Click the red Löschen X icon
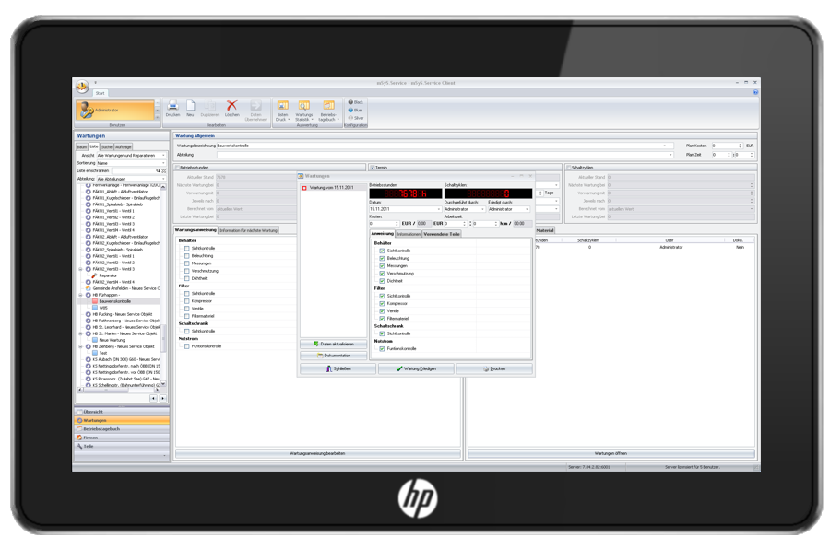 231,106
